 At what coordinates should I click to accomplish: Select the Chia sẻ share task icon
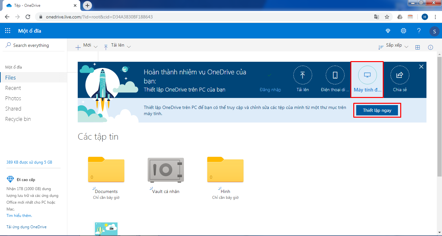[x=400, y=75]
